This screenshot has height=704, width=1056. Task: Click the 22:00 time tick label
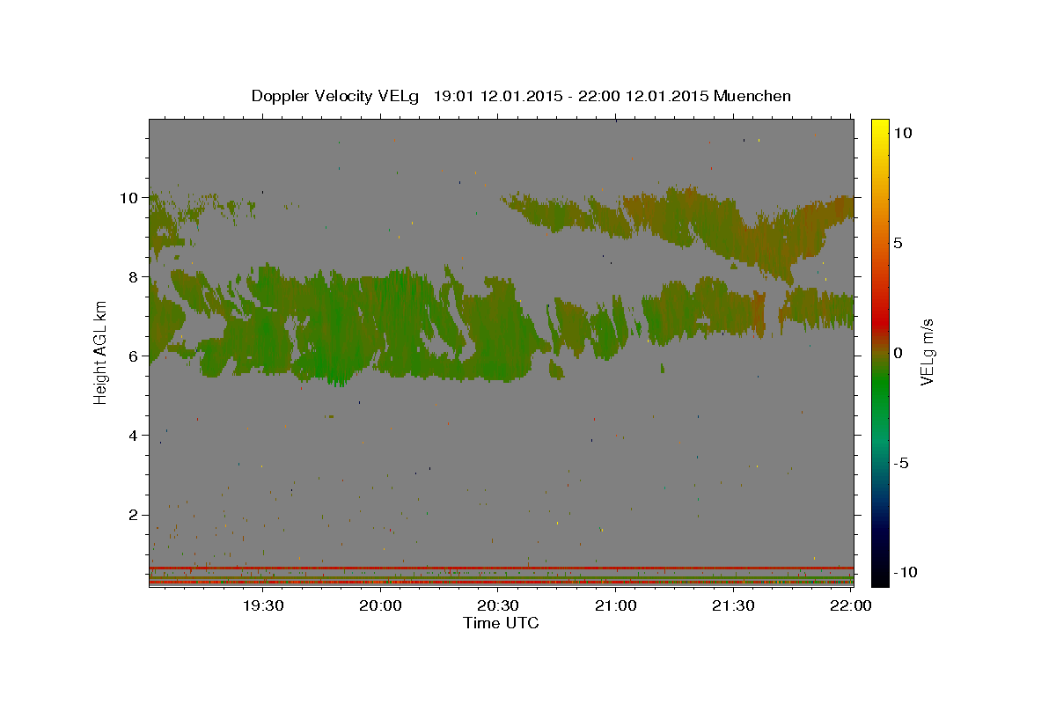click(x=850, y=605)
